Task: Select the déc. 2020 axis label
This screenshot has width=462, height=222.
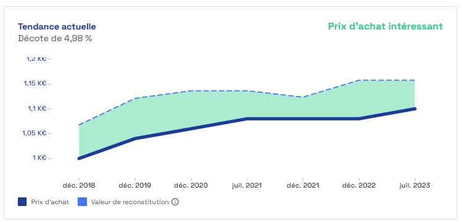Action: point(191,186)
